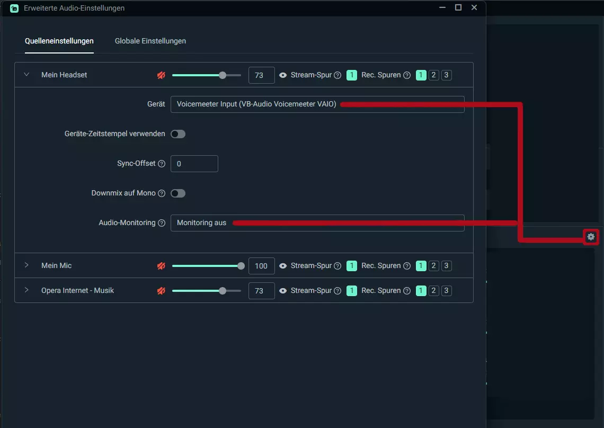Unmute the Mein Headset source
604x428 pixels.
click(x=161, y=75)
